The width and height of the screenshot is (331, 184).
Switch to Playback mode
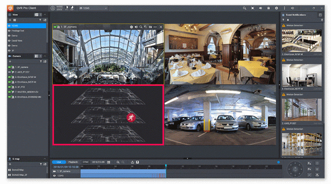(x=73, y=162)
